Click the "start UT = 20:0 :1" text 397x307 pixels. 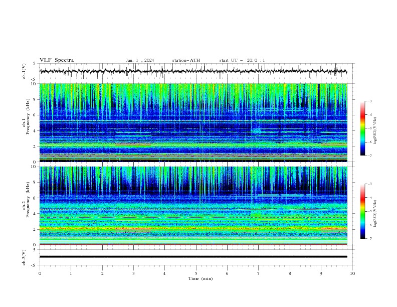(242, 60)
